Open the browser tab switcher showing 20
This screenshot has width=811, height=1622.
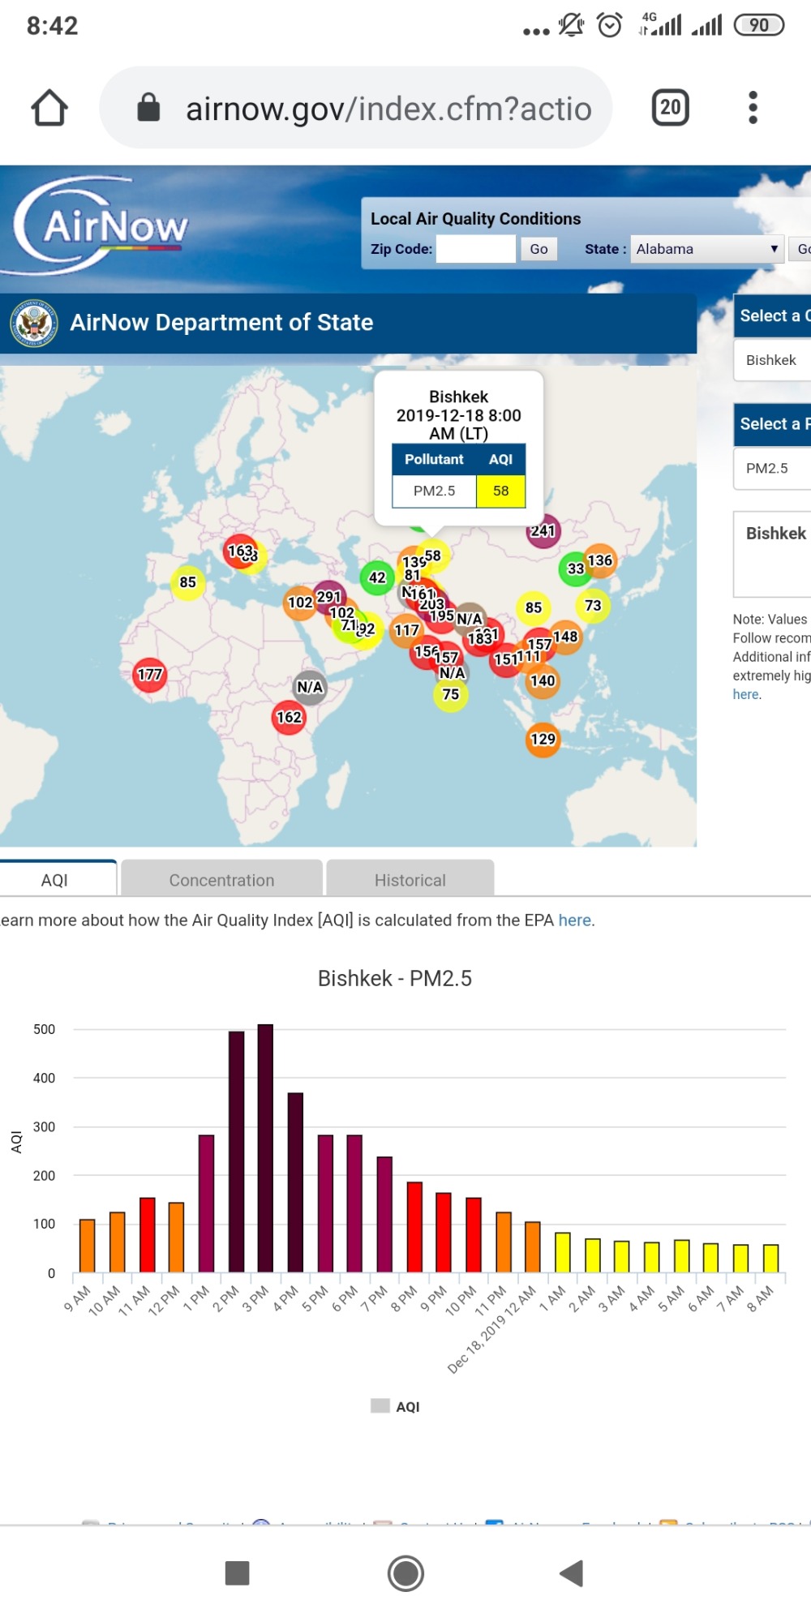pos(670,108)
